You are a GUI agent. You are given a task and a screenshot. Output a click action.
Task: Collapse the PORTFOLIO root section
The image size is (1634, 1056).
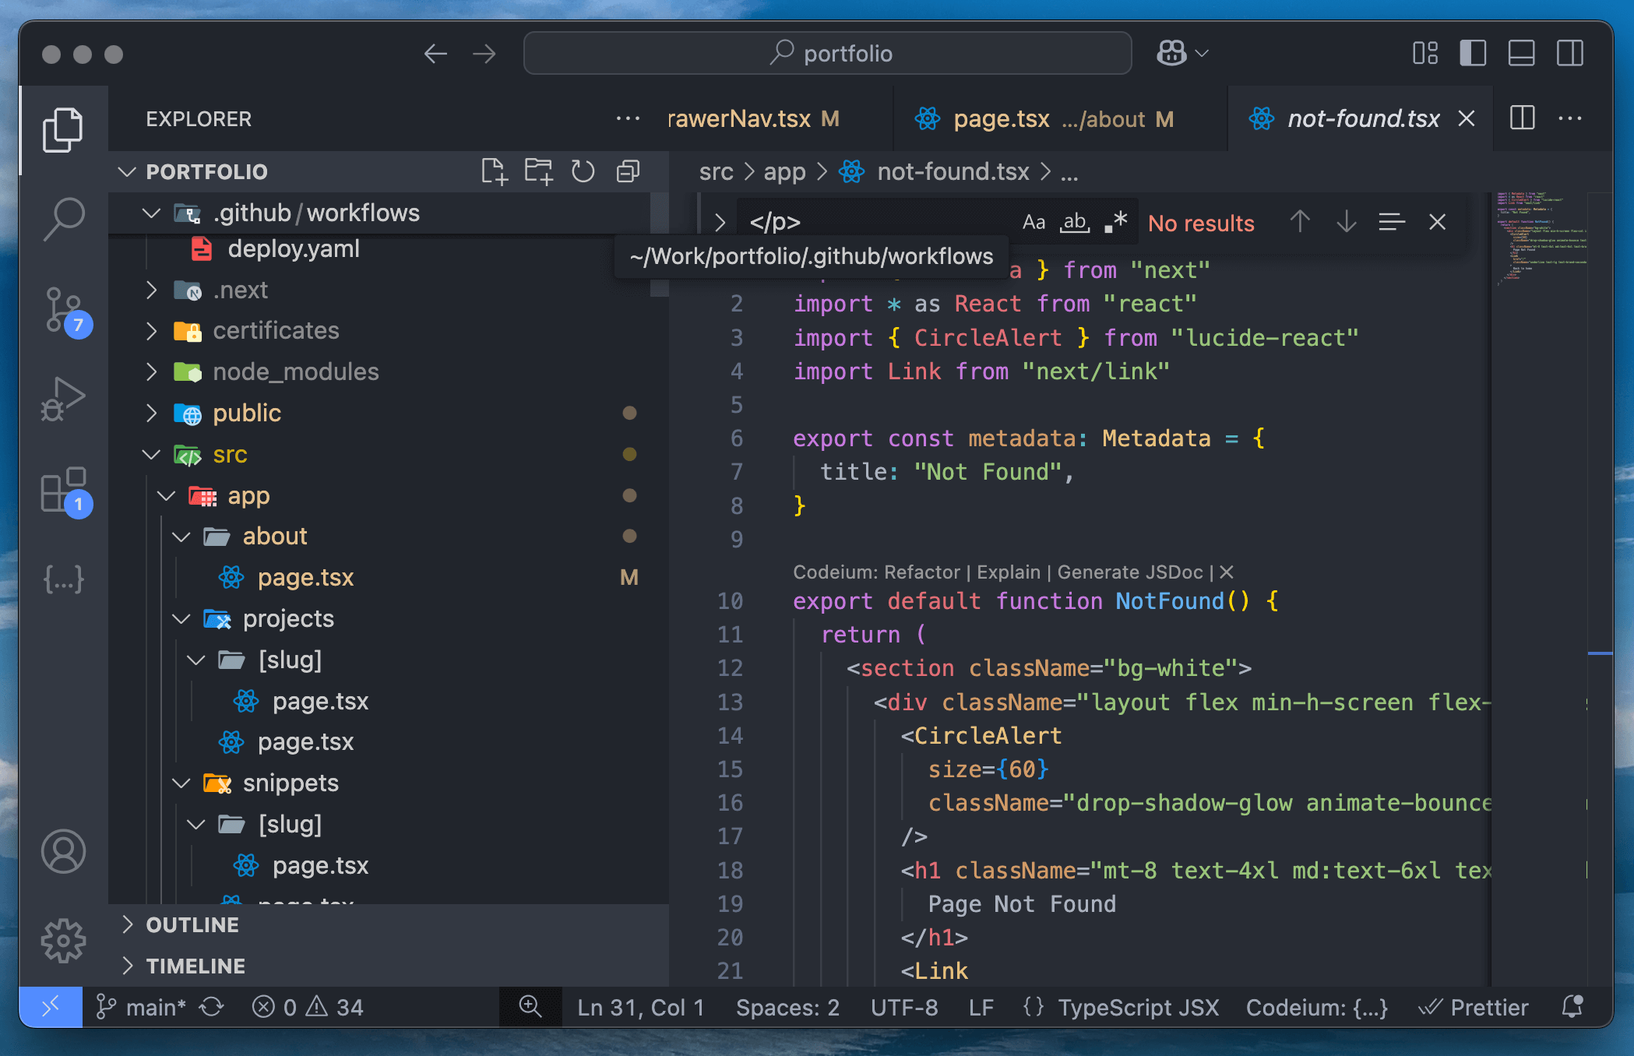tap(127, 171)
